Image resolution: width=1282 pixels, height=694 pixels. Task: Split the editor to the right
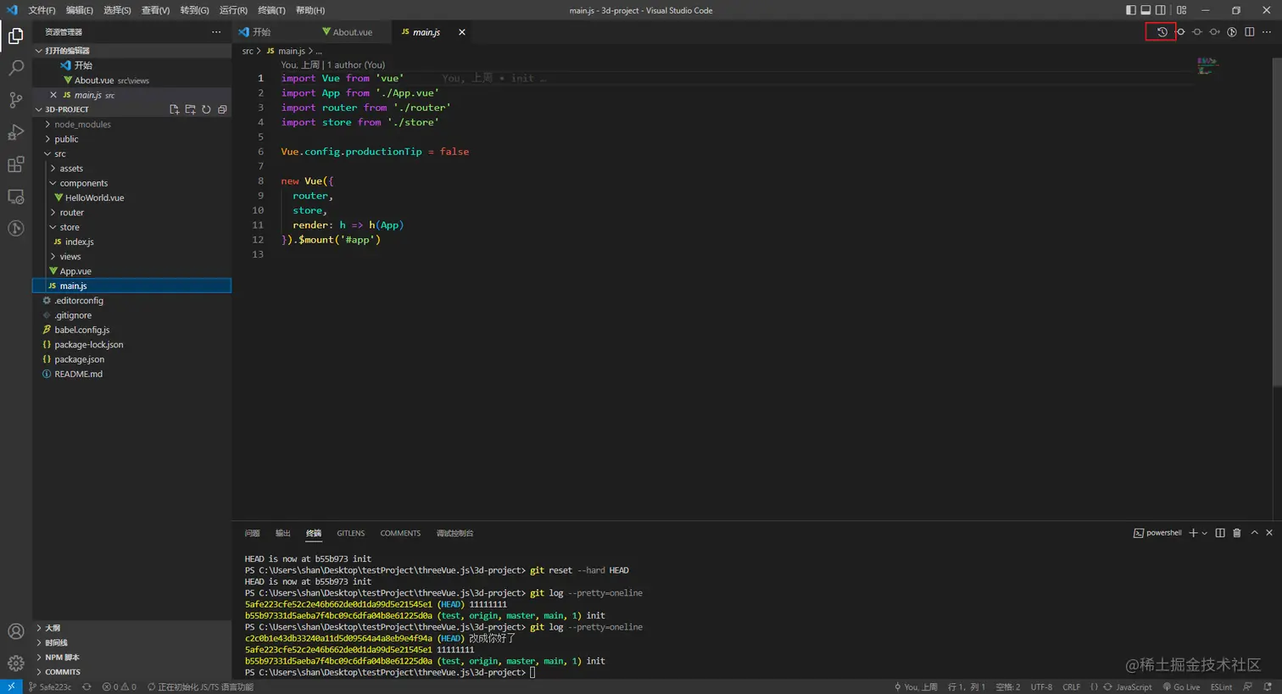(x=1249, y=32)
